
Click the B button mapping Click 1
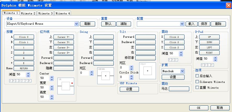(x=24, y=42)
